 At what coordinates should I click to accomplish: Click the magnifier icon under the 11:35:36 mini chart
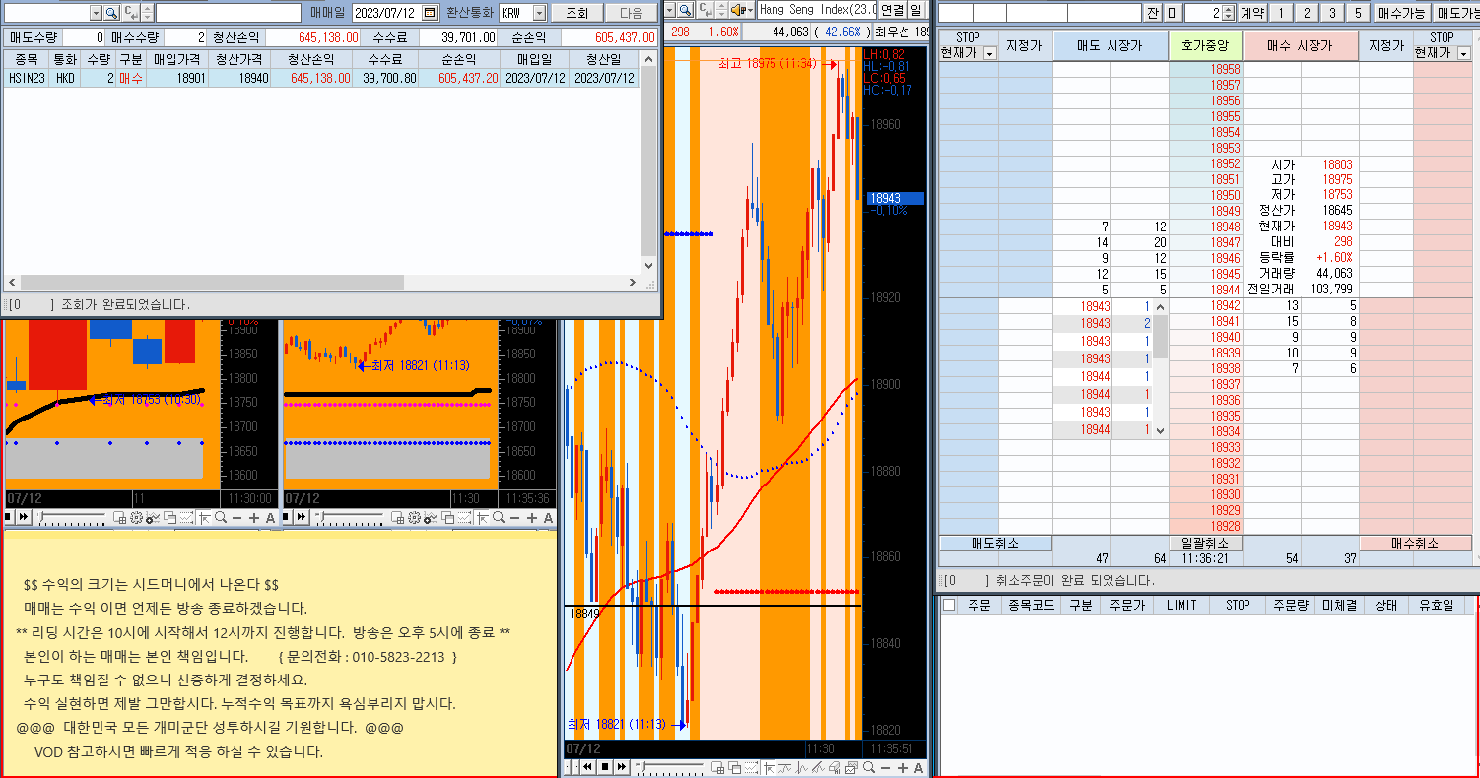[x=499, y=517]
